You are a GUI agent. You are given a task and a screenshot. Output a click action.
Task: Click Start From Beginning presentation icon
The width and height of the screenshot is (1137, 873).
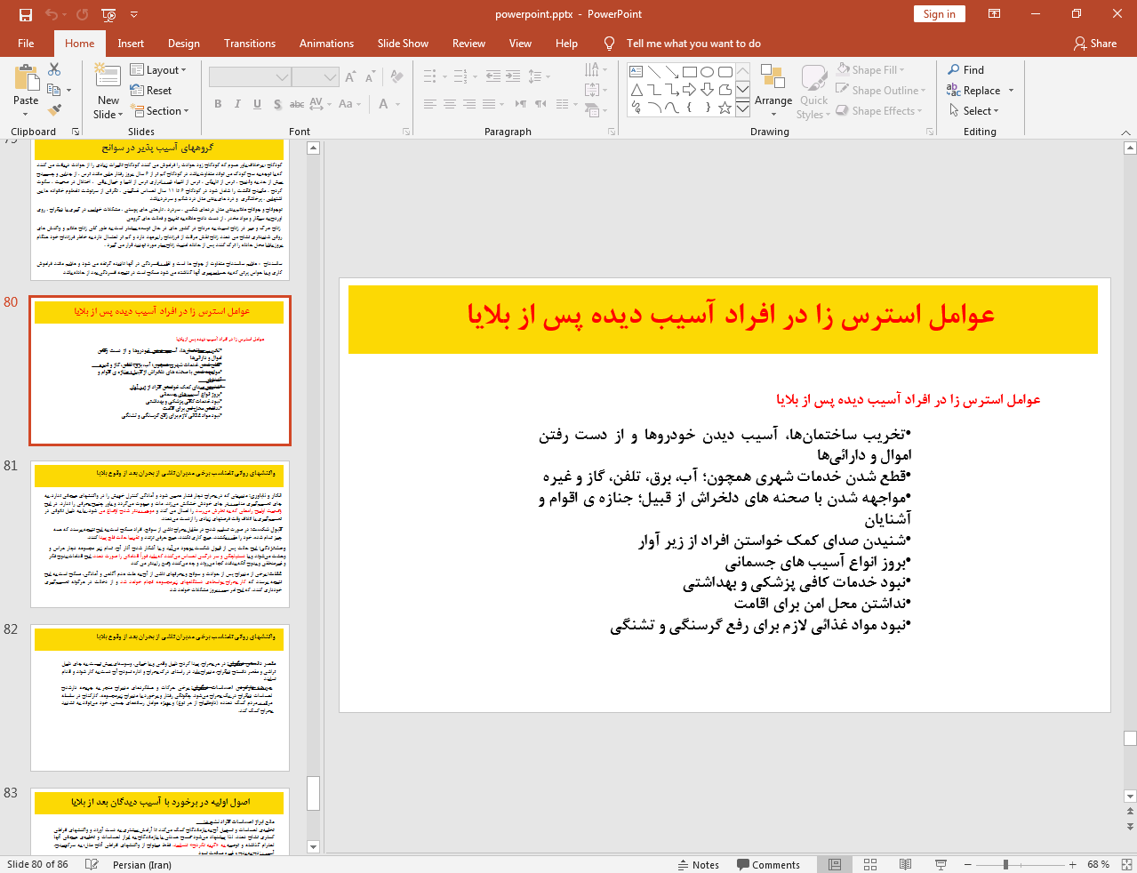coord(108,14)
